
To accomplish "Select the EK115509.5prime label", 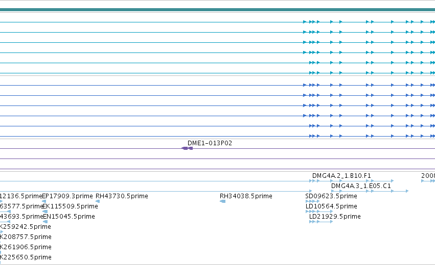I will [70, 206].
